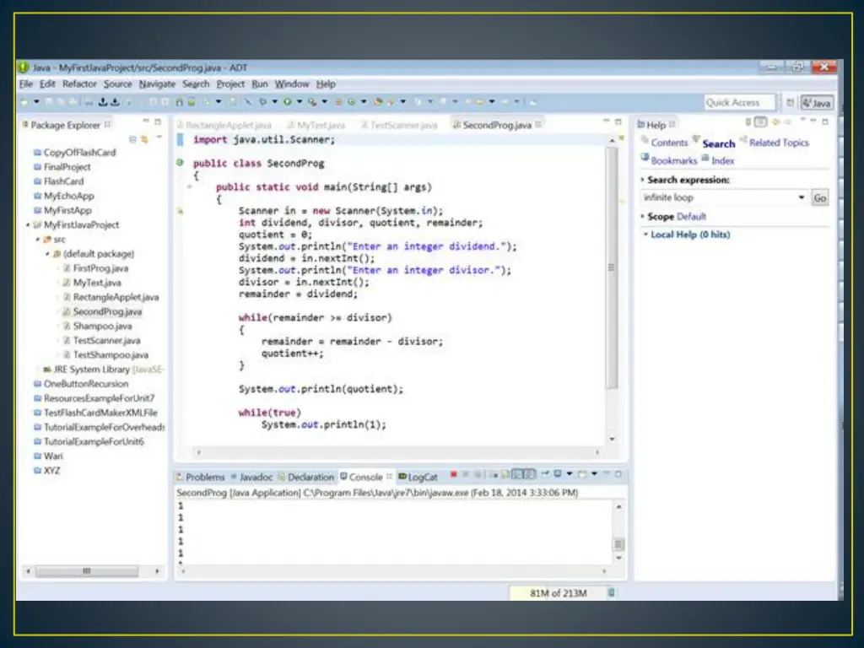Toggle the boxed Help view toolbar button
The image size is (864, 648).
click(760, 121)
